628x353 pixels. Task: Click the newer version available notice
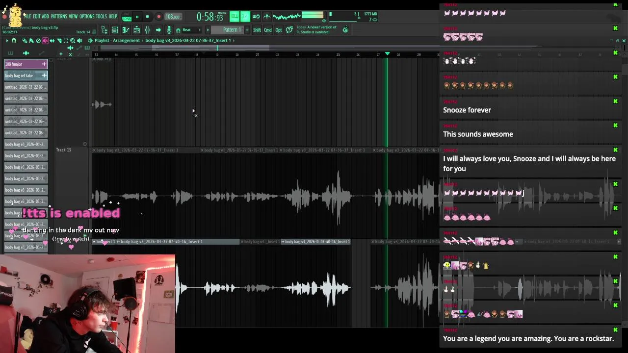(x=316, y=29)
